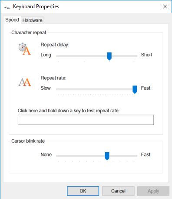Set cursor blink rate near None end
This screenshot has height=199, width=172.
[59, 156]
